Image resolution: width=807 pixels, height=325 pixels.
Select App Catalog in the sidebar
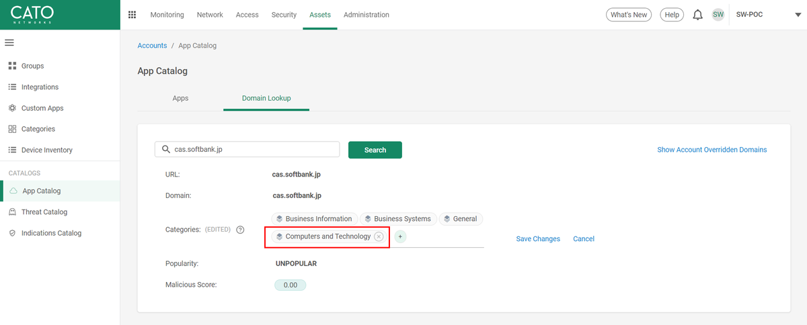60,191
